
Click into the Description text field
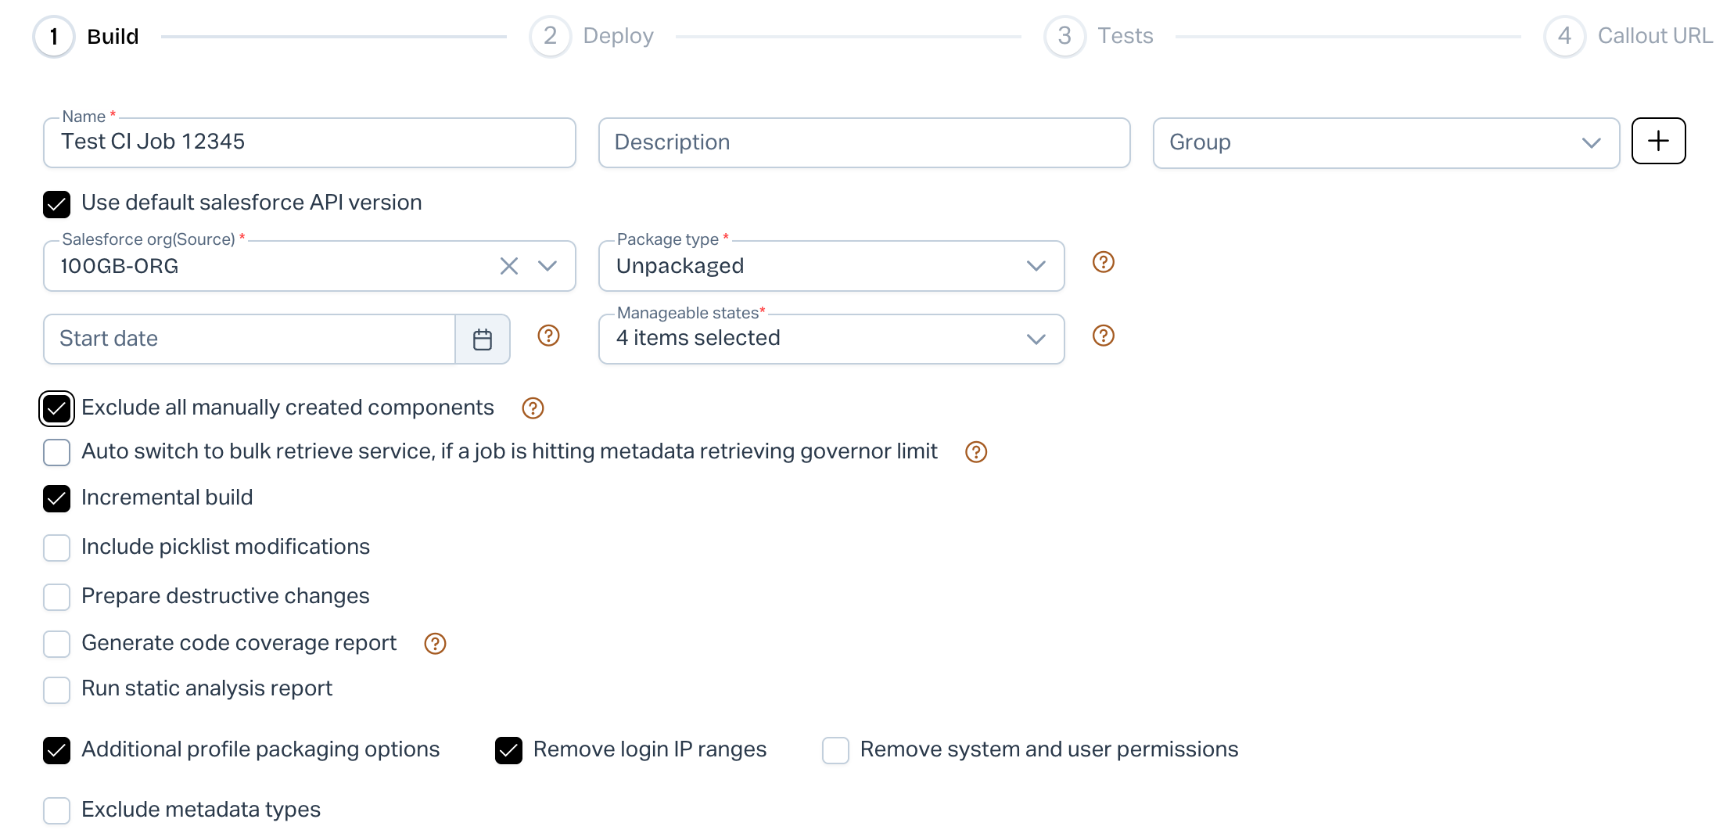pos(863,142)
